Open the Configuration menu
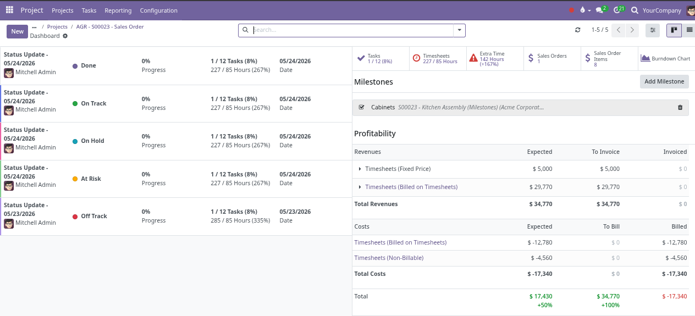The image size is (695, 316). [159, 10]
